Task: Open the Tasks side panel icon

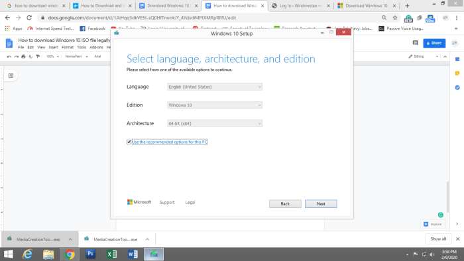Action: 457,87
